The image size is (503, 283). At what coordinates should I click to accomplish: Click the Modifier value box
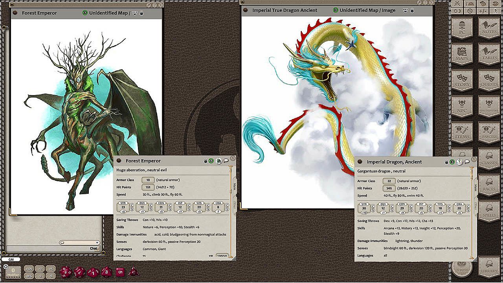click(13, 271)
